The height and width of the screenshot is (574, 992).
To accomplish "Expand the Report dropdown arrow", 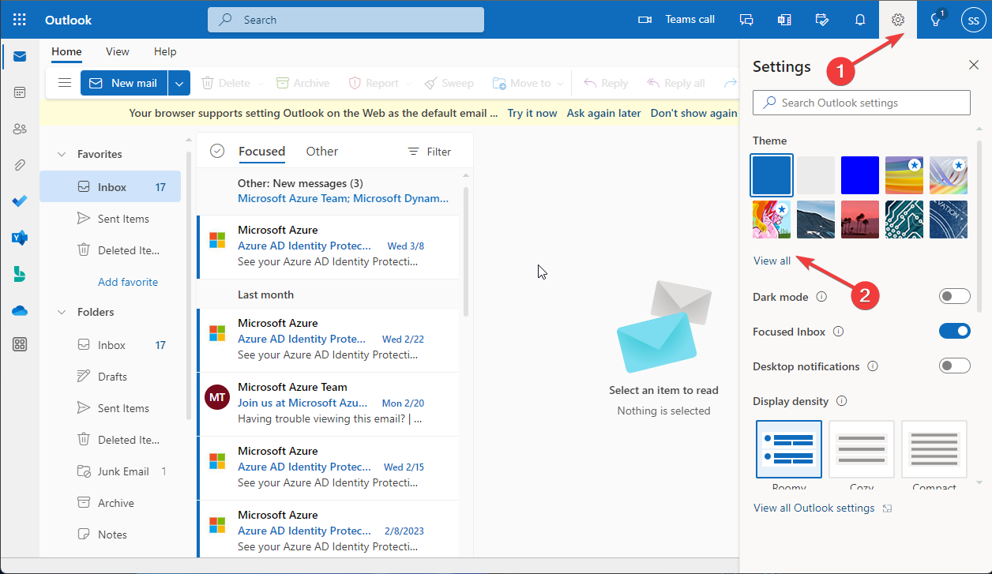I will [408, 83].
